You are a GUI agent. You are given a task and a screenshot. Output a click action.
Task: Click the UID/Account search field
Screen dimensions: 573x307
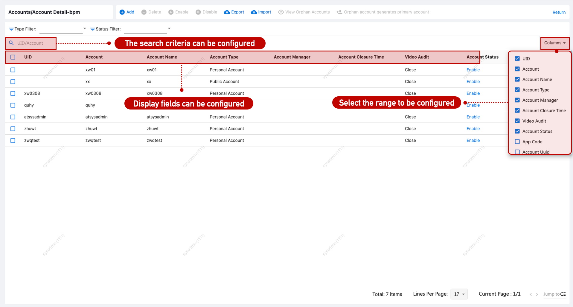point(33,43)
